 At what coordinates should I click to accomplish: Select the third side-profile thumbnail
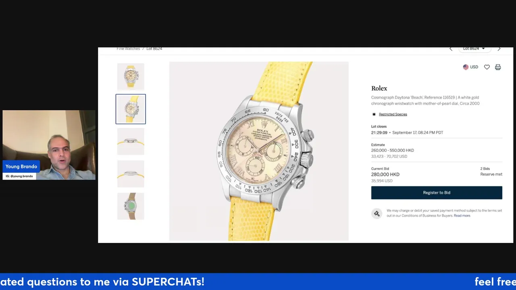pyautogui.click(x=131, y=141)
